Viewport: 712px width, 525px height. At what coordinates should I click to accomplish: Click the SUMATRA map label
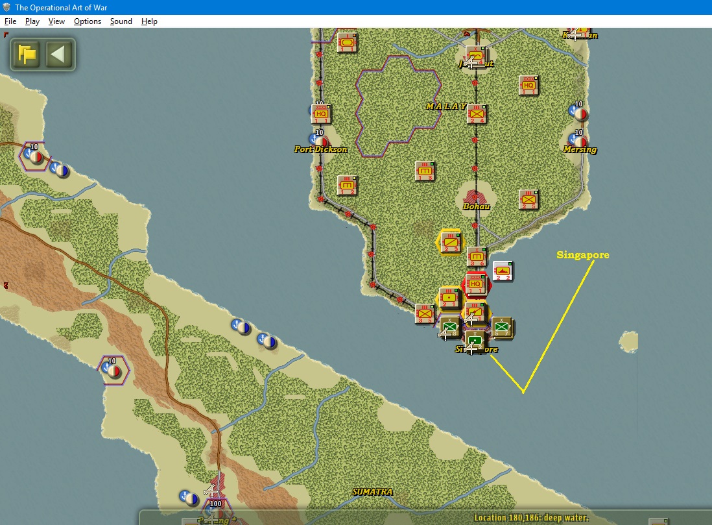(372, 491)
